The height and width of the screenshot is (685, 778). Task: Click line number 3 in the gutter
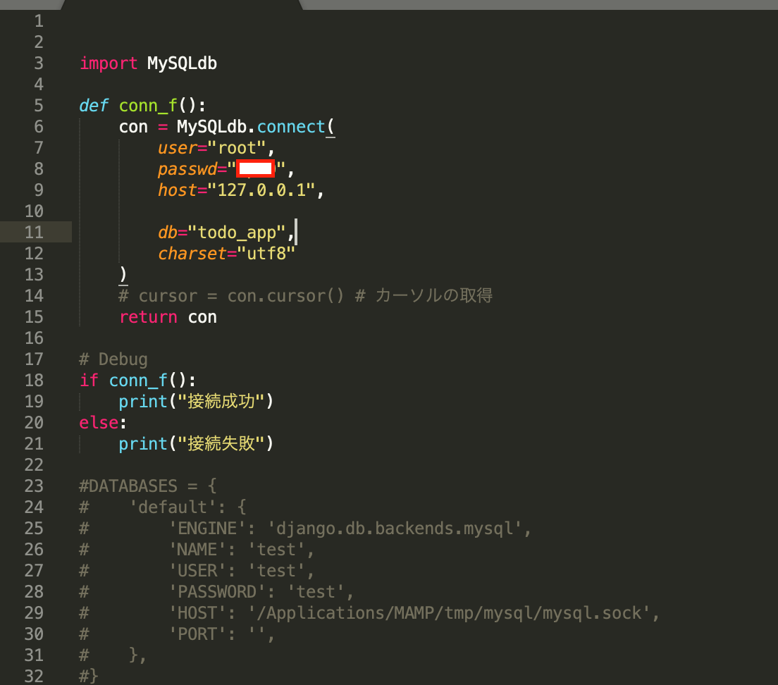point(39,63)
